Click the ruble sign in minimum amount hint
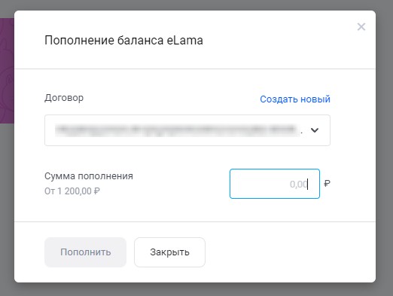This screenshot has height=296, width=393. pyautogui.click(x=97, y=191)
